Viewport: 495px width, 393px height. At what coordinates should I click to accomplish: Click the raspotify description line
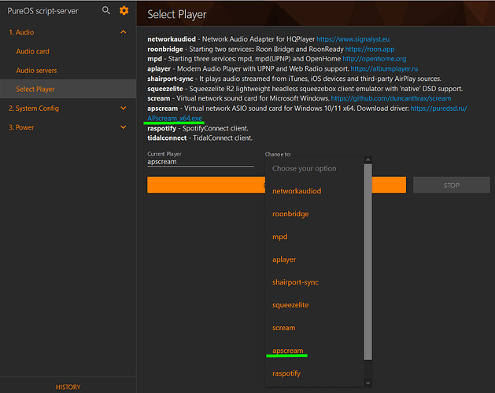[x=198, y=128]
